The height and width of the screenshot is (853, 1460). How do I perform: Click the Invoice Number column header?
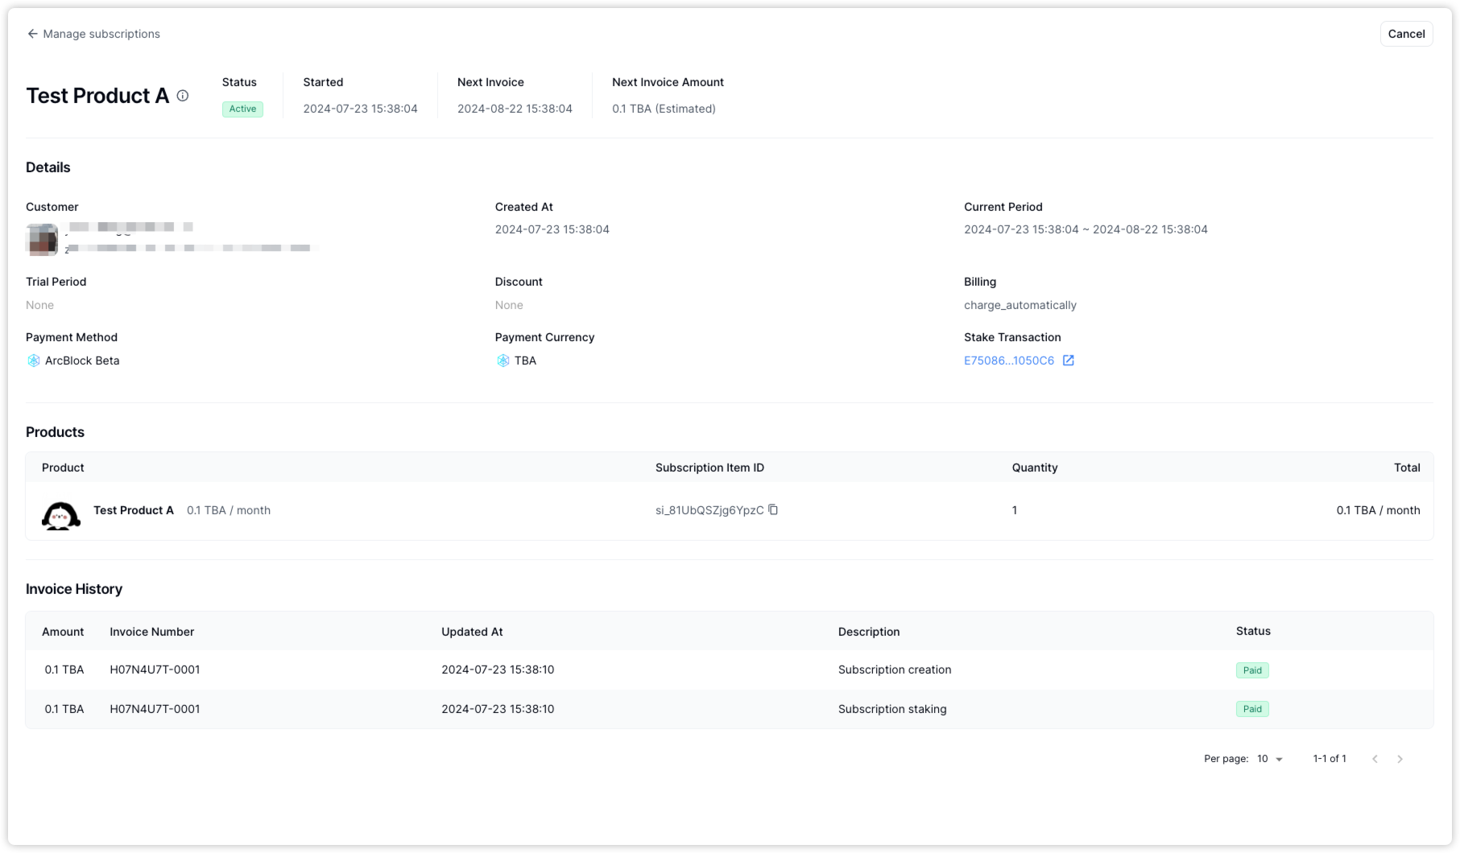tap(151, 632)
